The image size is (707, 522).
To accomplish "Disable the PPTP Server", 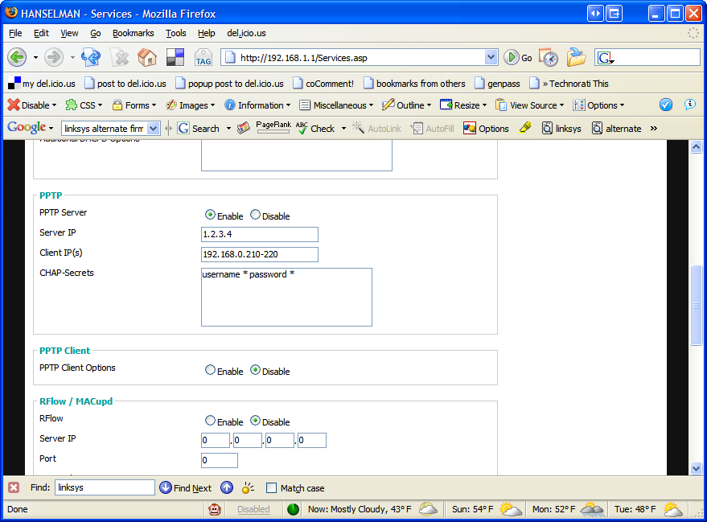I will pos(255,215).
